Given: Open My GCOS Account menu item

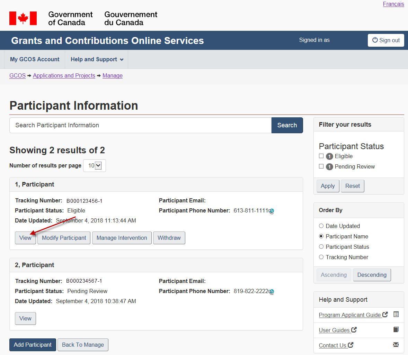Looking at the screenshot, I should (x=35, y=60).
